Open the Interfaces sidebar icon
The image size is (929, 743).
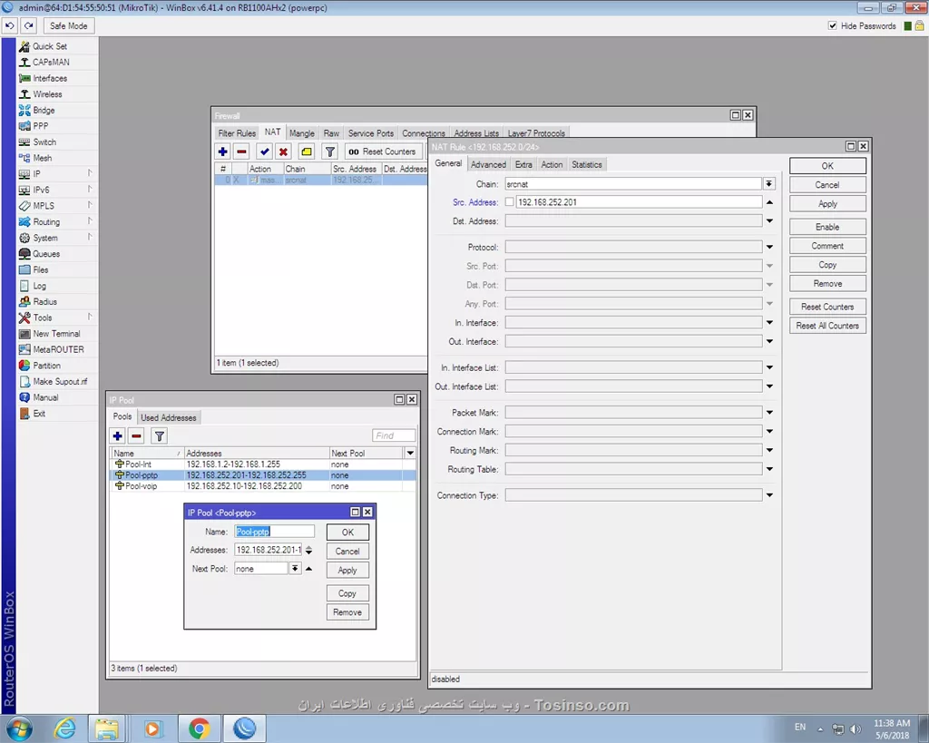[x=24, y=78]
